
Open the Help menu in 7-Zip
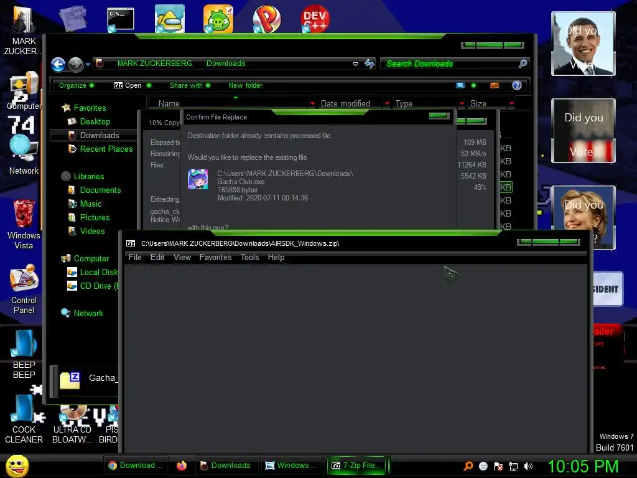click(276, 257)
